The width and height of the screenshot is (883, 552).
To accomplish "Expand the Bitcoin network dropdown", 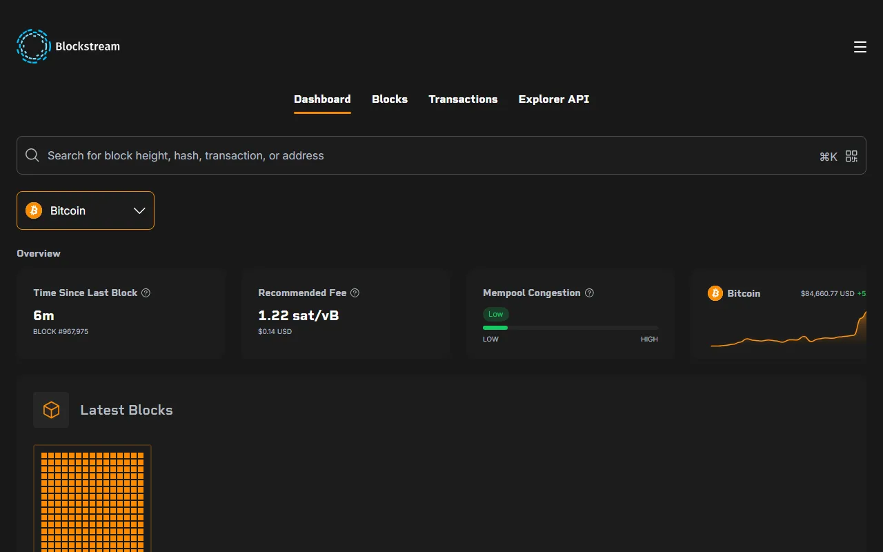I will click(86, 210).
